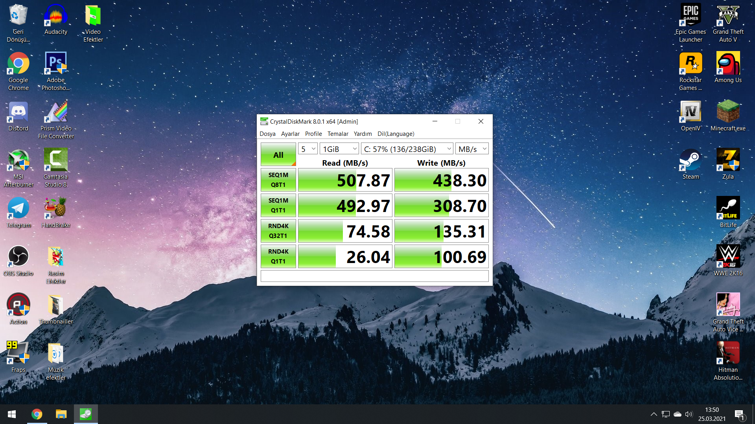
Task: Open the Dil(Language) menu
Action: click(396, 134)
